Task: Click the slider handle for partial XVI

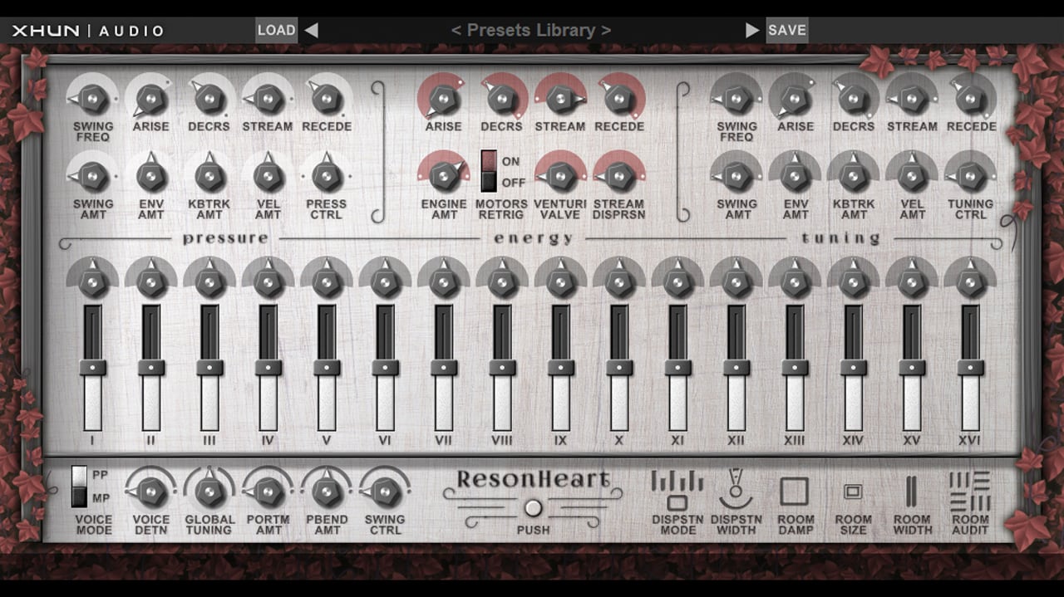Action: pyautogui.click(x=970, y=367)
